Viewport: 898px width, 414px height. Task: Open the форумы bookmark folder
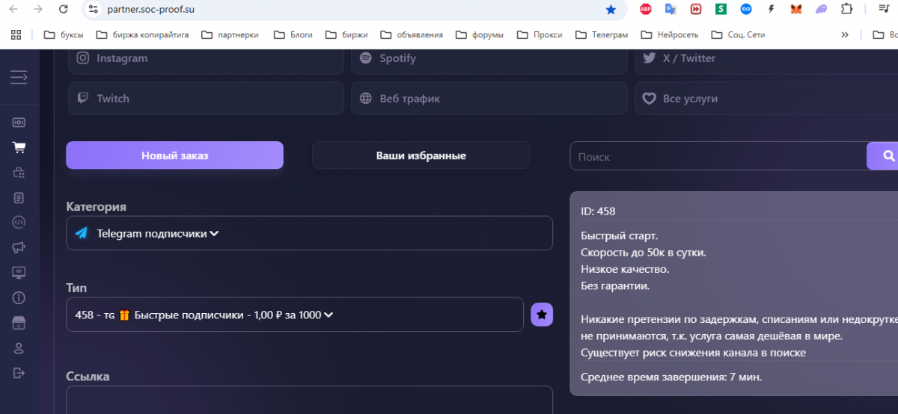[480, 34]
